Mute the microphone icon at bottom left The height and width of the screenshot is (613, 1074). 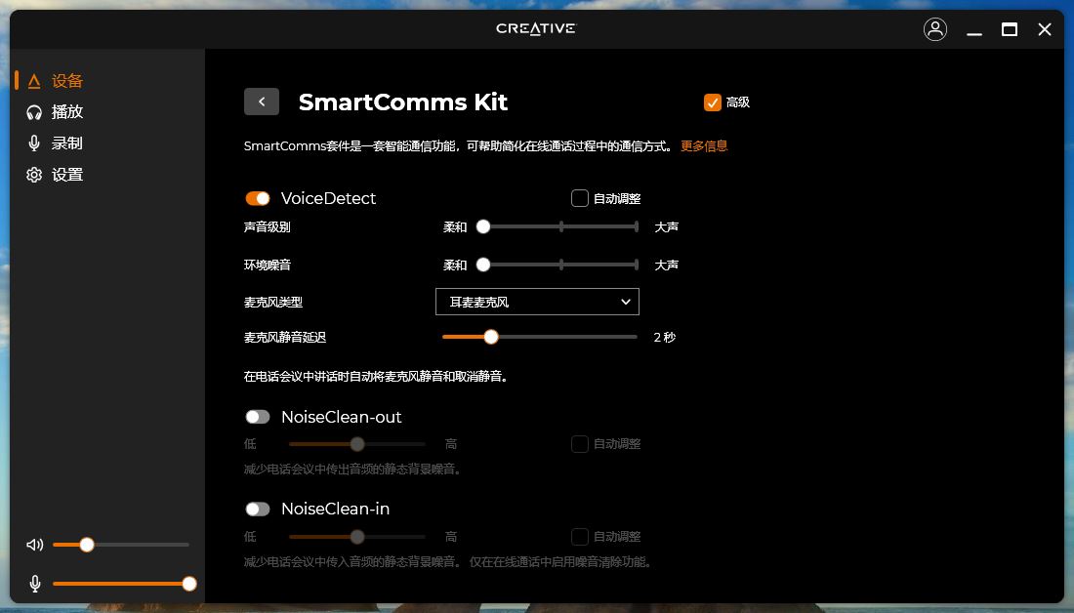tap(35, 584)
